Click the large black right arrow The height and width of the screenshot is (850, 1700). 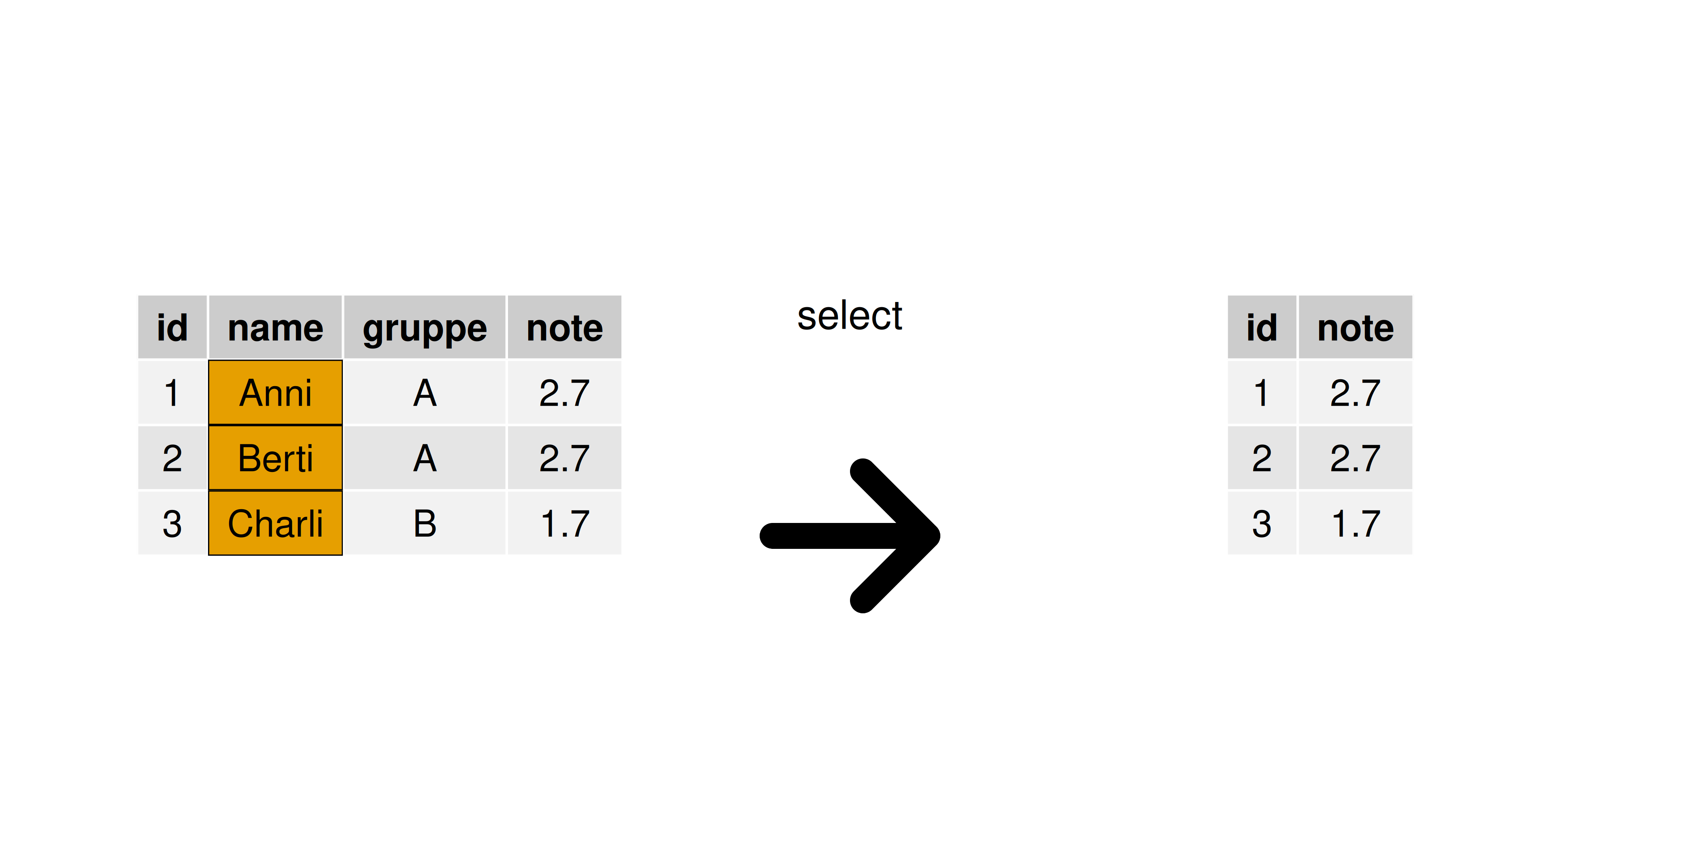(x=851, y=535)
